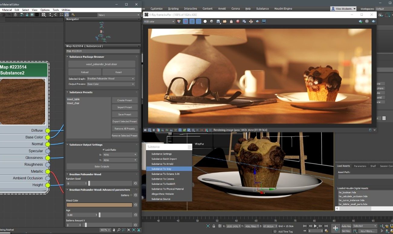
Task: Click the Play animation button
Action: pos(315,226)
